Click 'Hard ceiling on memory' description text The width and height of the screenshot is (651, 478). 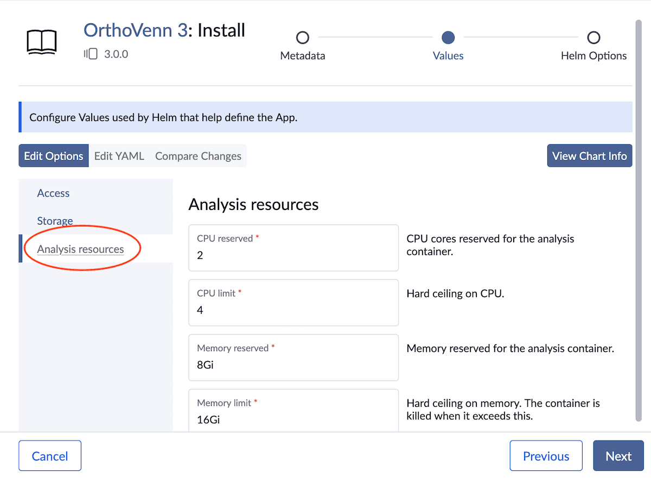[503, 410]
